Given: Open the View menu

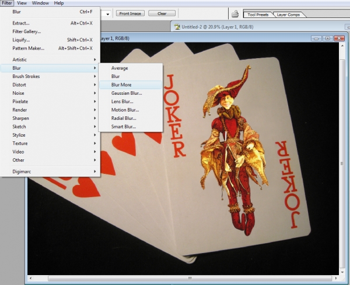Looking at the screenshot, I should tap(22, 3).
